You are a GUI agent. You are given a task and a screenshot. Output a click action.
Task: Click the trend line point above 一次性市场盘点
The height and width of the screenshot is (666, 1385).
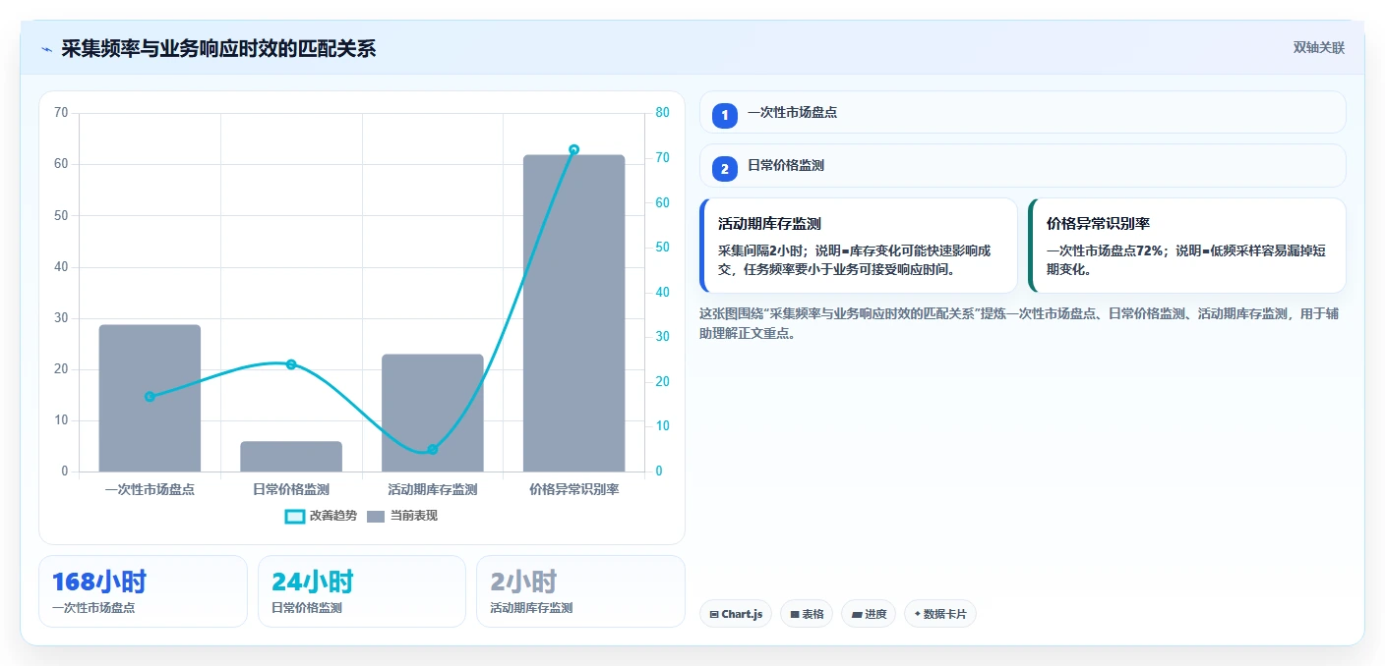[x=150, y=397]
